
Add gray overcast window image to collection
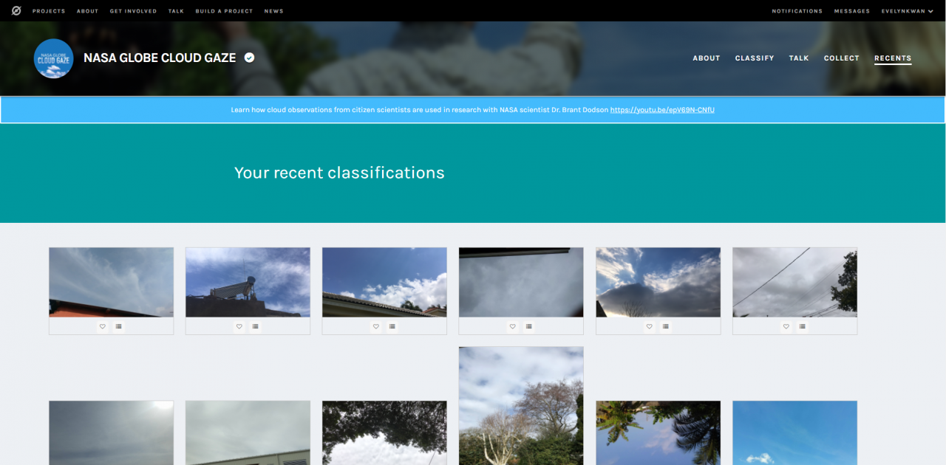click(529, 326)
